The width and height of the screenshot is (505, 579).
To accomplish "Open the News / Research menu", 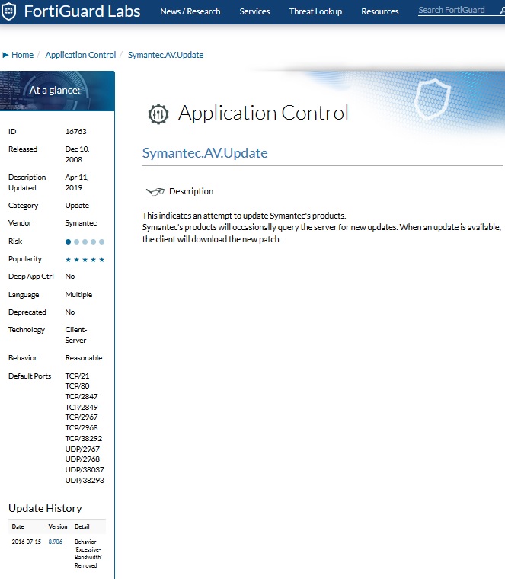I will (190, 11).
